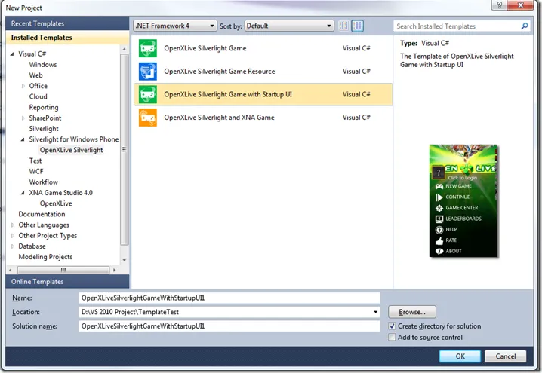Viewport: 542px width, 373px height.
Task: Open the Online Templates section
Action: (x=67, y=282)
